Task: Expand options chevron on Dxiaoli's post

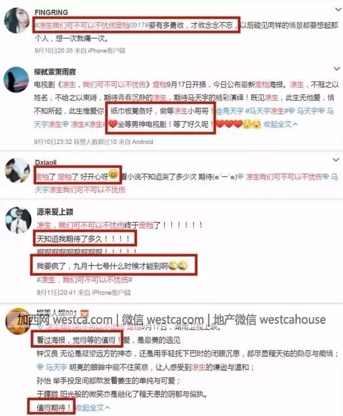Action: [x=336, y=160]
